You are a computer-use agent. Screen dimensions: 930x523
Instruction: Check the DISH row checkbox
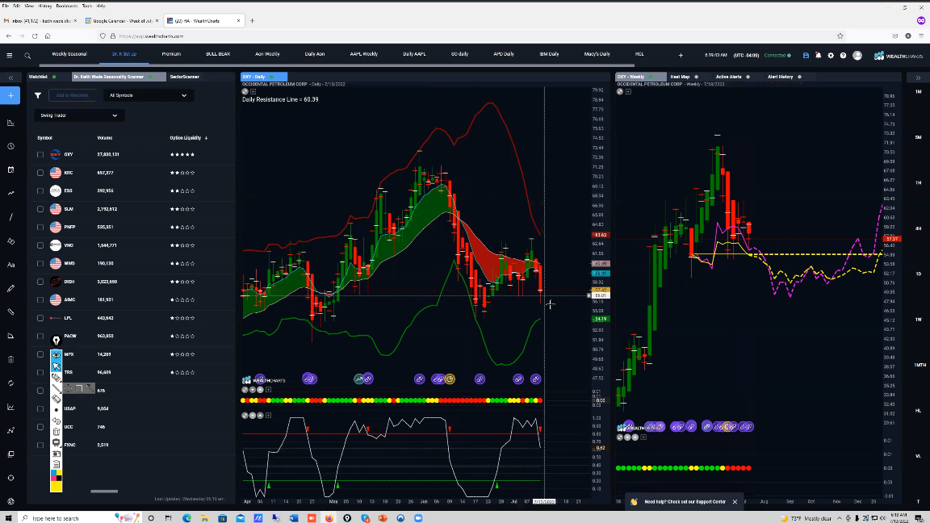40,282
